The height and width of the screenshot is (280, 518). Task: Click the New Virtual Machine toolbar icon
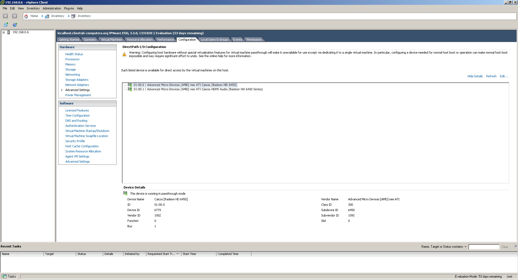[6, 25]
